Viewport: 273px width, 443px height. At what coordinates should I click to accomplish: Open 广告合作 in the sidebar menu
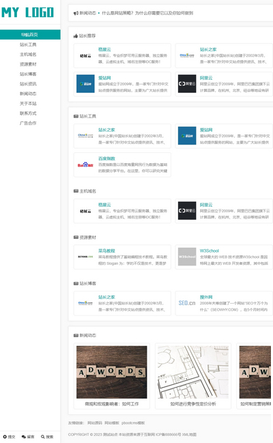(x=28, y=123)
